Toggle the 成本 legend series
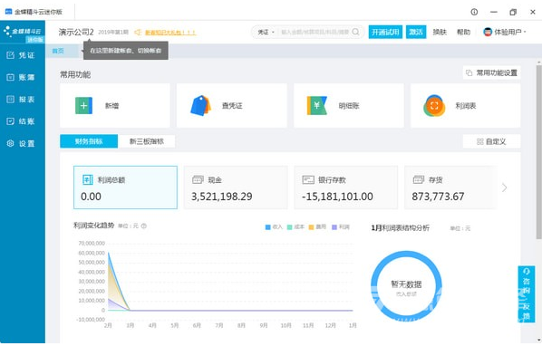 tap(295, 226)
